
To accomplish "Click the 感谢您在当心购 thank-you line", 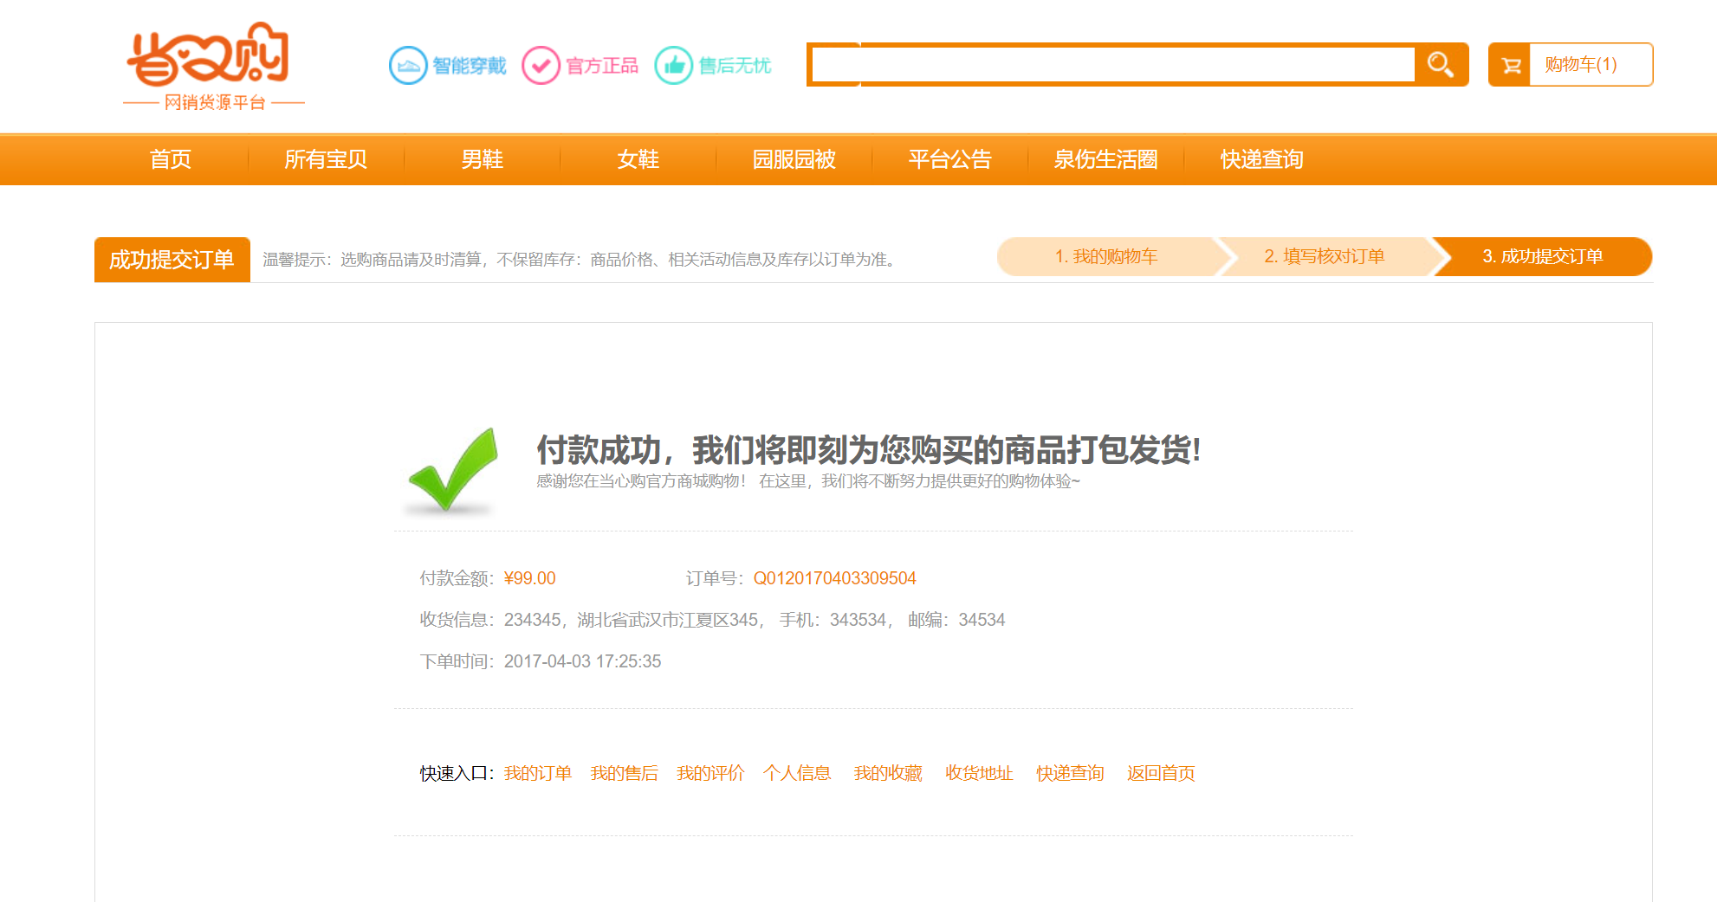I will [x=808, y=481].
